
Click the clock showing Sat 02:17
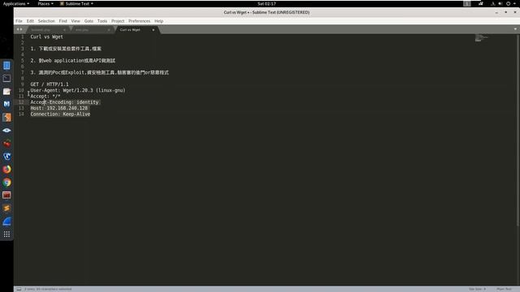tap(266, 3)
